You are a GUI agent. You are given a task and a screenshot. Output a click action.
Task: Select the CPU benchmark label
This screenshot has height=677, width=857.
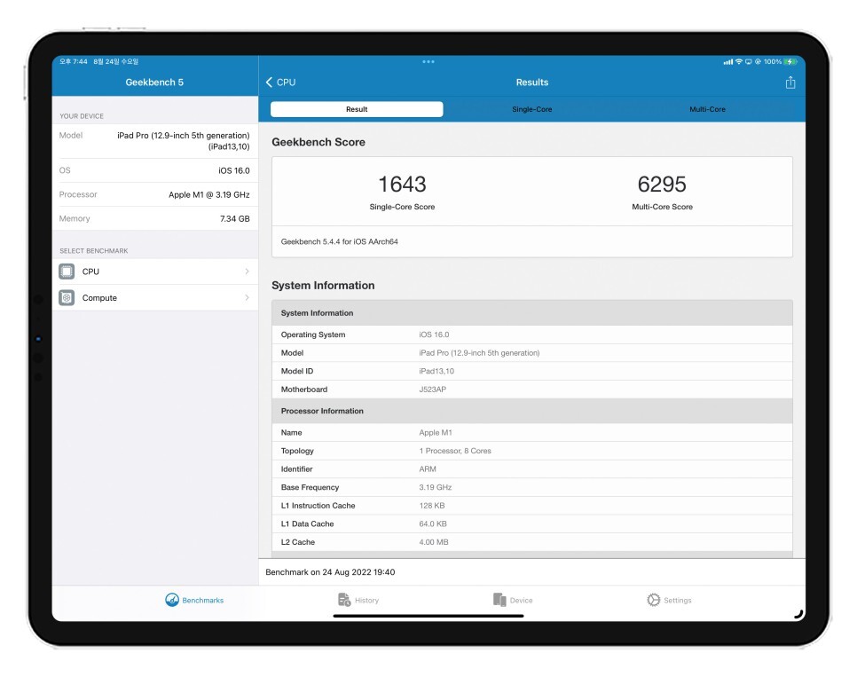tap(90, 272)
